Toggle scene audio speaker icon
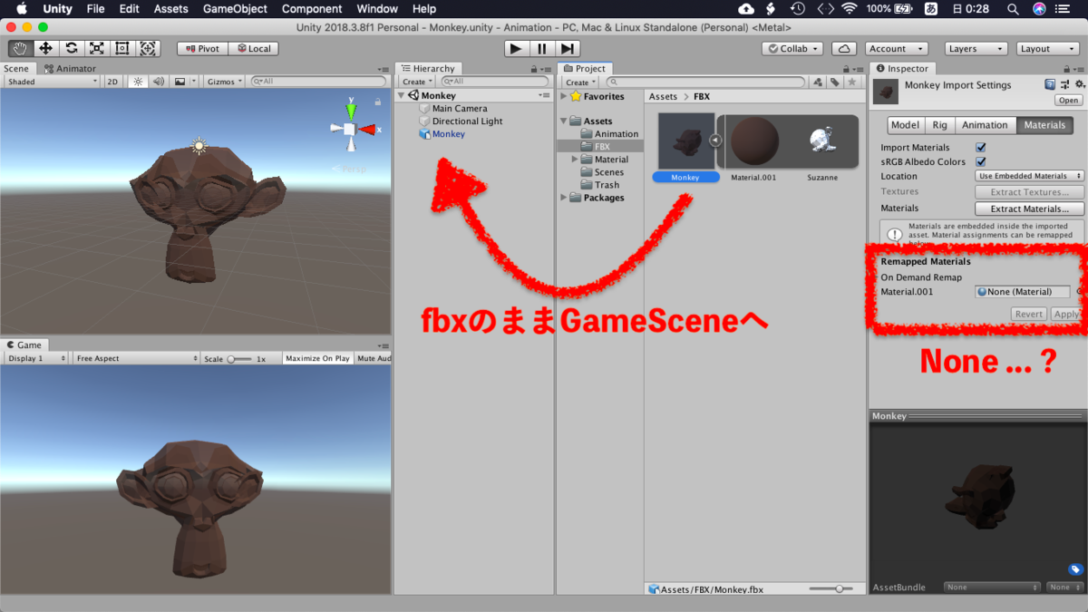Image resolution: width=1088 pixels, height=612 pixels. 159,82
